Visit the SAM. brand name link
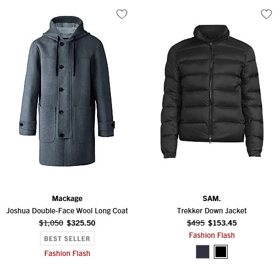The width and height of the screenshot is (280, 280). (212, 198)
